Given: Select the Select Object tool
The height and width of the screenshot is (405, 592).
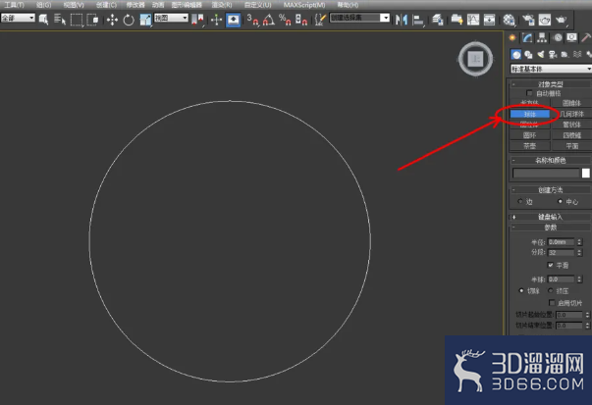Looking at the screenshot, I should pos(43,20).
